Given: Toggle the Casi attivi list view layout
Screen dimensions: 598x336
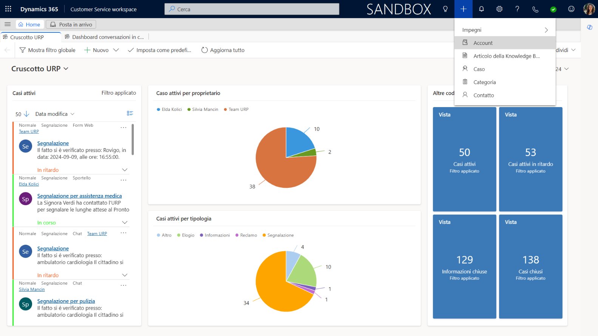Looking at the screenshot, I should coord(130,113).
